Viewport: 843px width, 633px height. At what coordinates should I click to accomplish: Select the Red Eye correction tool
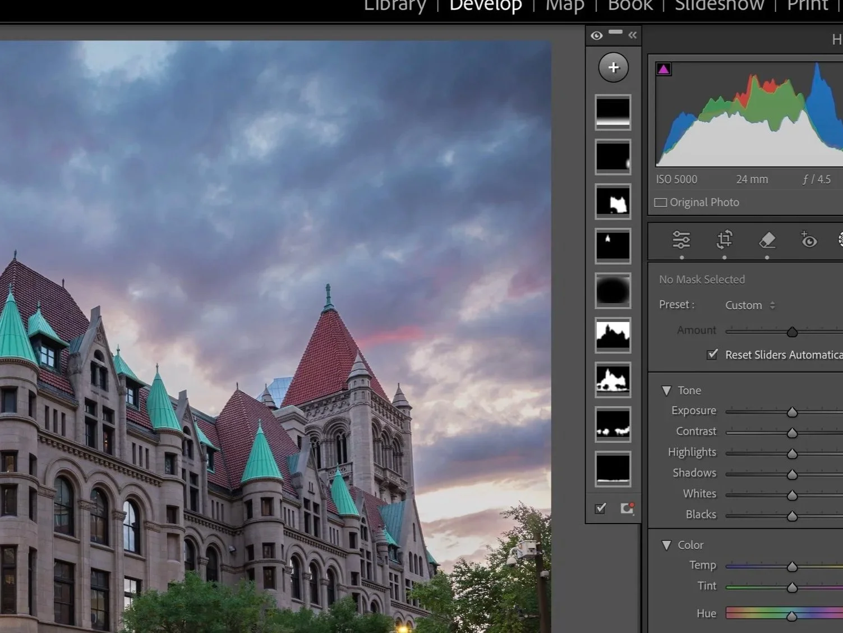click(x=809, y=240)
